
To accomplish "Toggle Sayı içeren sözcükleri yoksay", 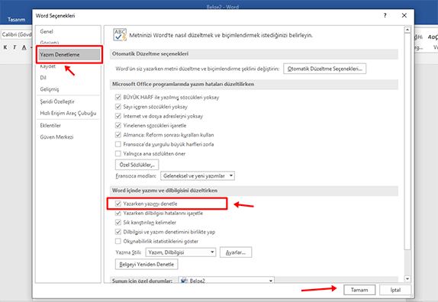I will point(118,107).
